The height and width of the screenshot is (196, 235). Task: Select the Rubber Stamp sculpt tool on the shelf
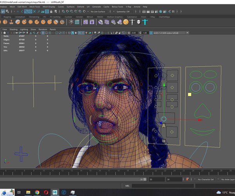point(11,22)
